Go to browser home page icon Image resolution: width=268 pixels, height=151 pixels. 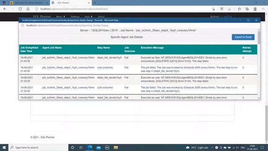[x=28, y=9]
